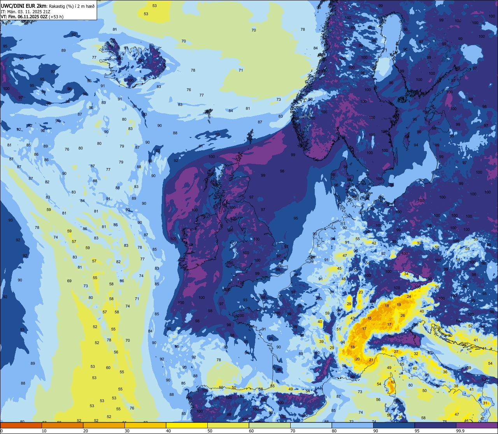Click the "38" humidity value over Italy

pos(456,386)
